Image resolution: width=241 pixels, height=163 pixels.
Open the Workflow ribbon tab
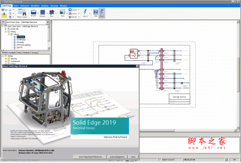coord(35,6)
